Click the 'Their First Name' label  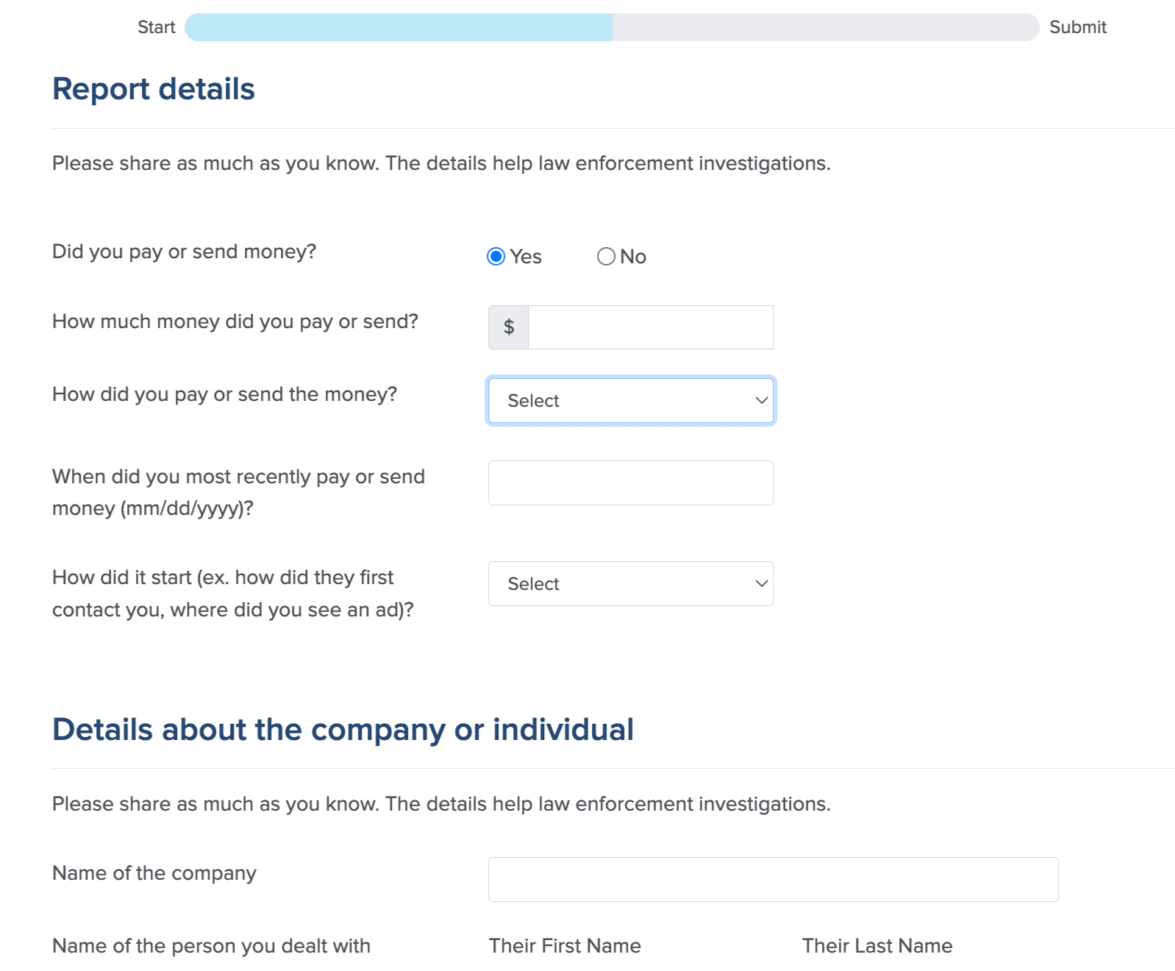coord(565,946)
